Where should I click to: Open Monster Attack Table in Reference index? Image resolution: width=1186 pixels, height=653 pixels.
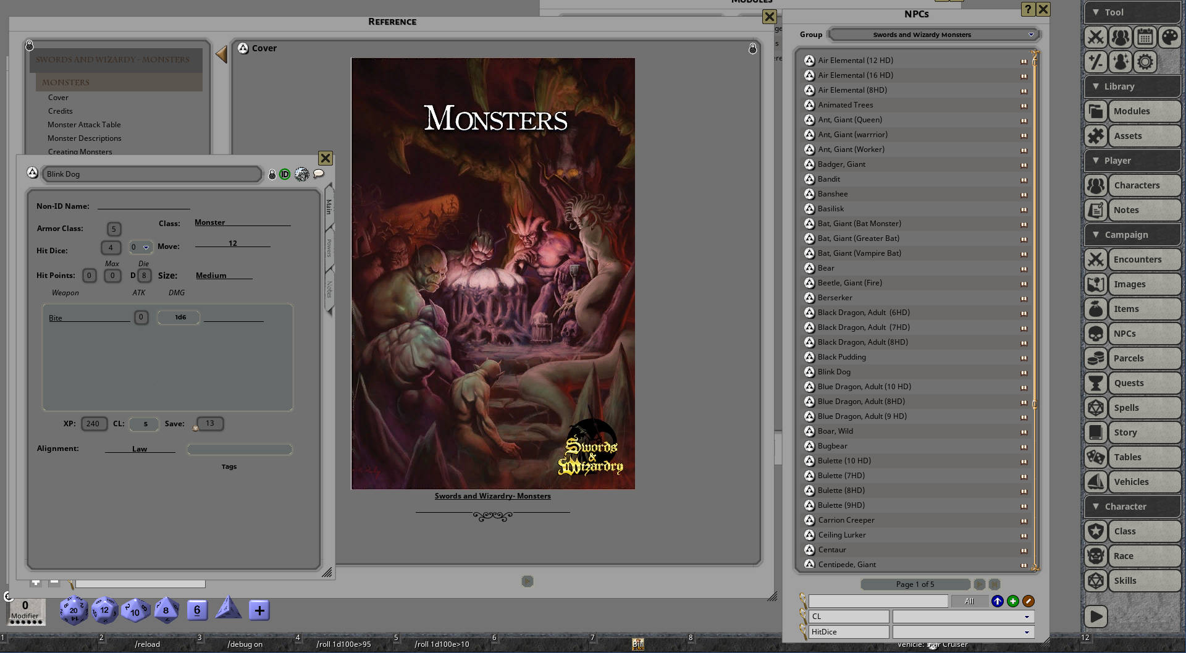click(84, 125)
